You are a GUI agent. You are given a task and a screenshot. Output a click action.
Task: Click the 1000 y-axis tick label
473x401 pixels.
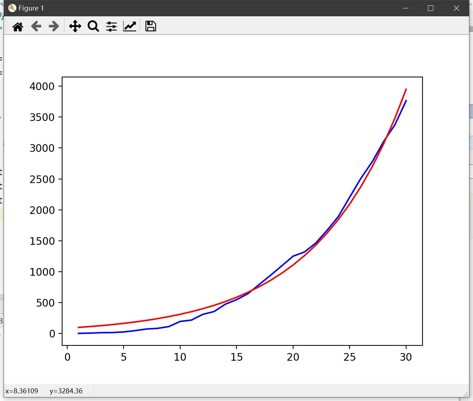42,272
